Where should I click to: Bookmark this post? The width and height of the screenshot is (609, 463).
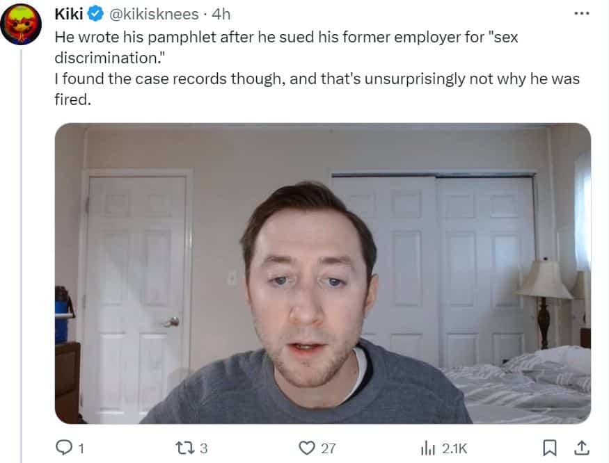point(550,448)
